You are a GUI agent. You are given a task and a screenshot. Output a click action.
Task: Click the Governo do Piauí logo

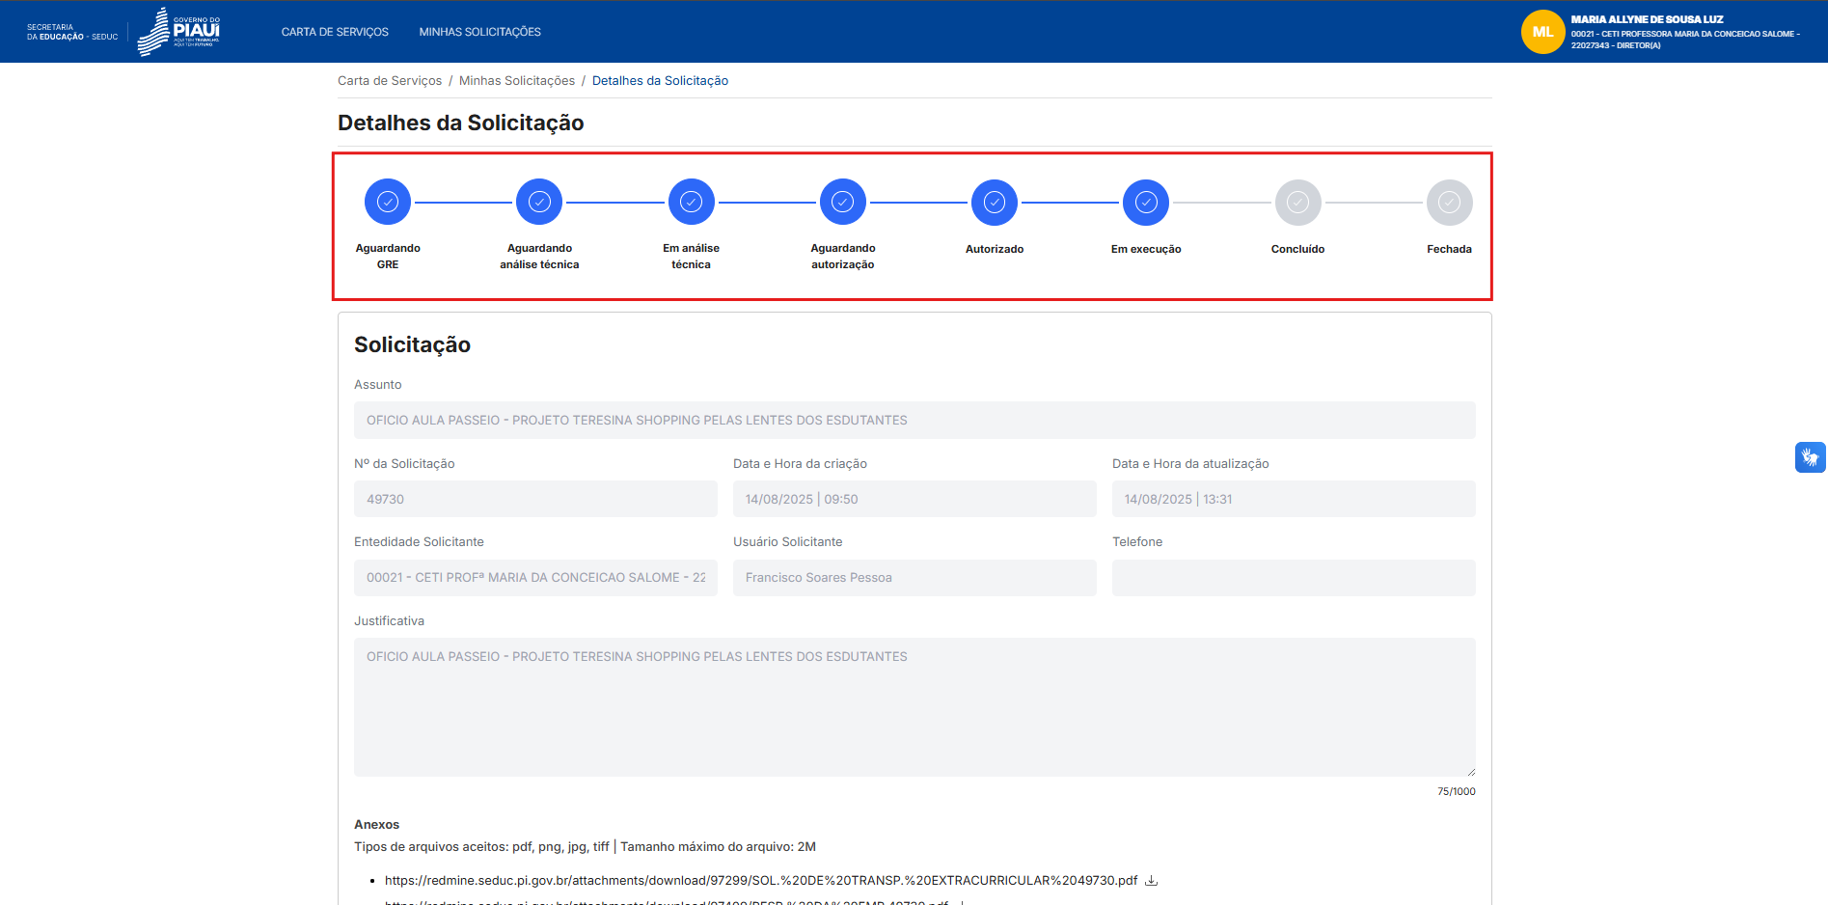(x=179, y=32)
